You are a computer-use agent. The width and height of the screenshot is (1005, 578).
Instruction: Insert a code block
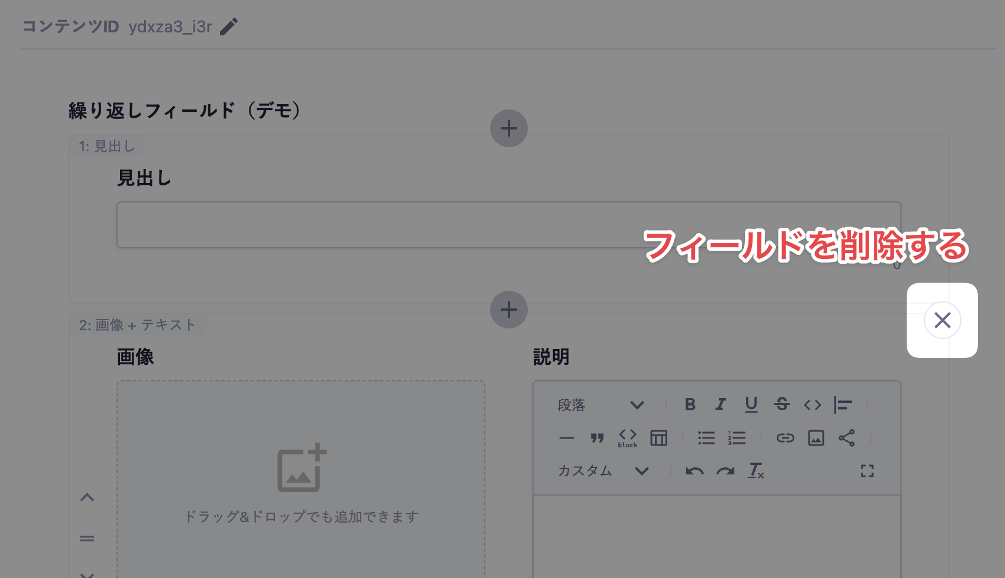pyautogui.click(x=628, y=438)
